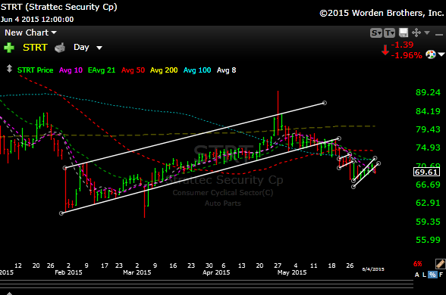Viewport: 446px width, 295px height.
Task: Click the red down arrow change indicator
Action: 385,50
